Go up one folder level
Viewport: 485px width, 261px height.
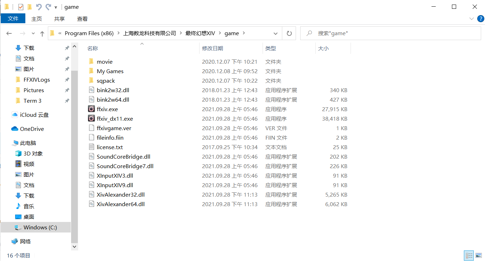click(42, 33)
